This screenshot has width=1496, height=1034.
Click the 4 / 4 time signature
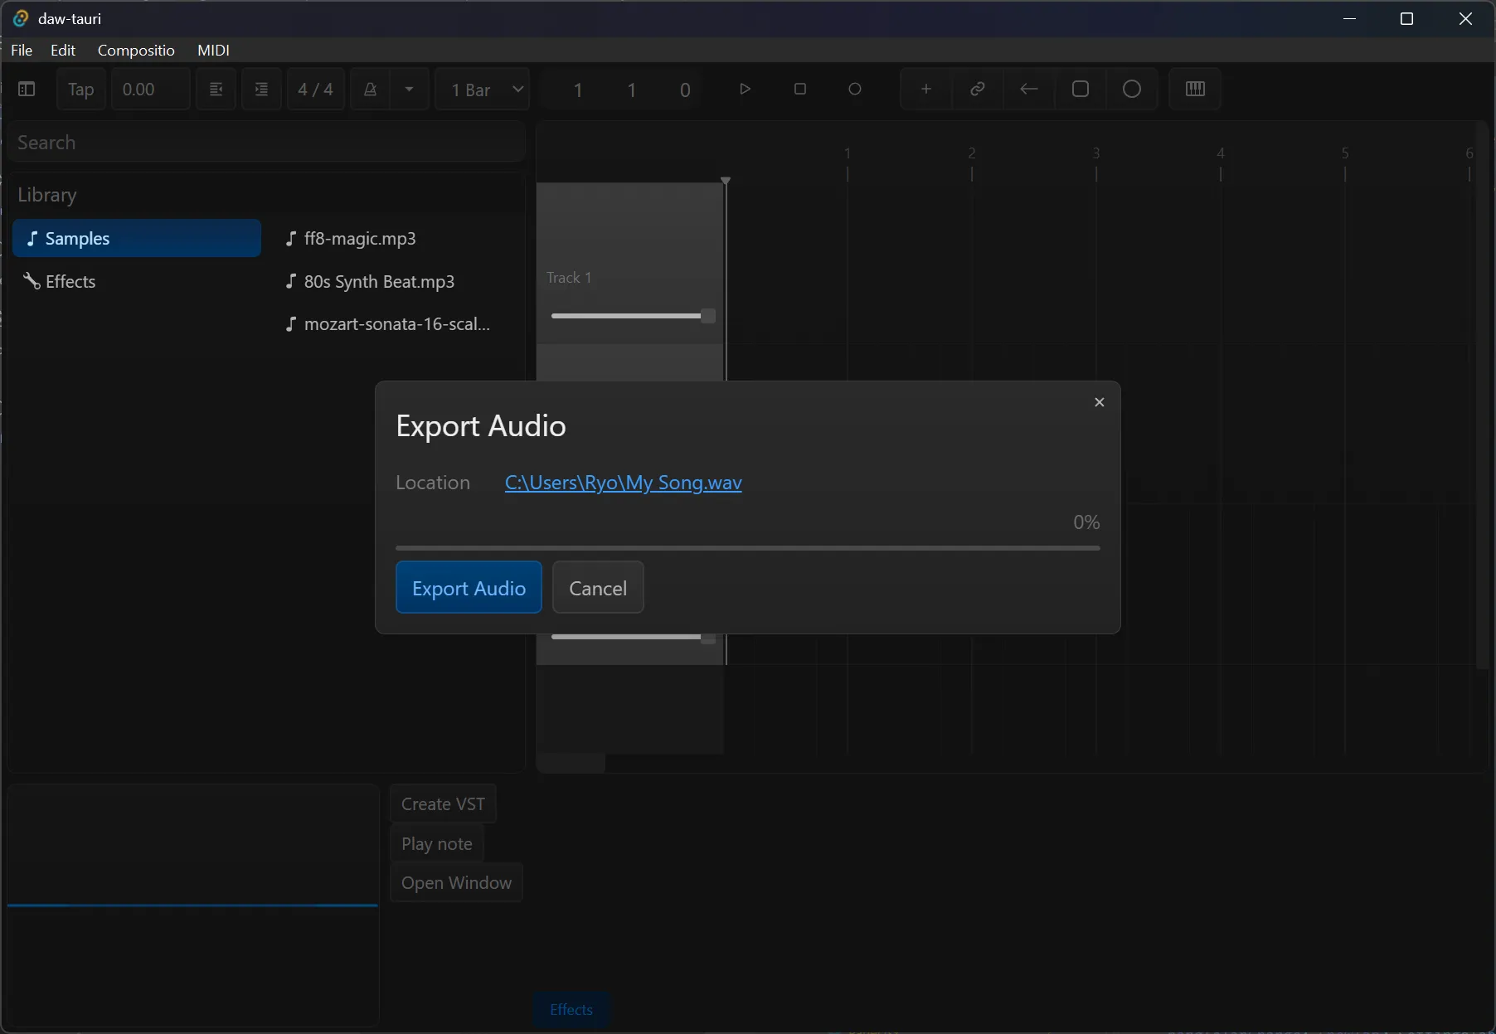[316, 90]
